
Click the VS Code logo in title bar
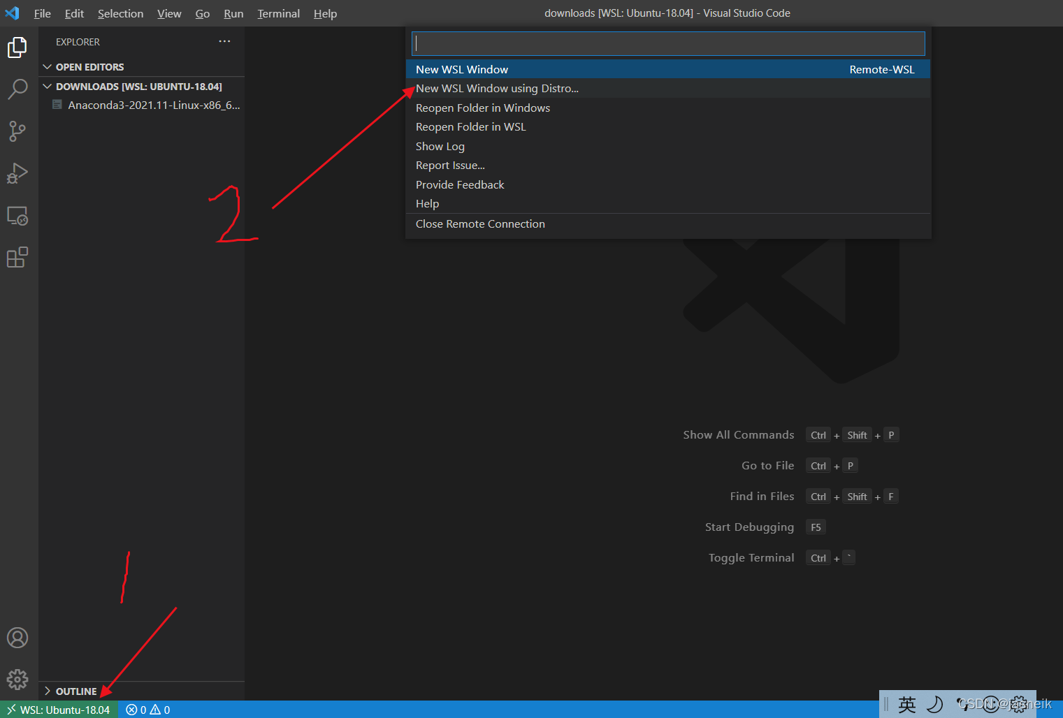tap(13, 13)
